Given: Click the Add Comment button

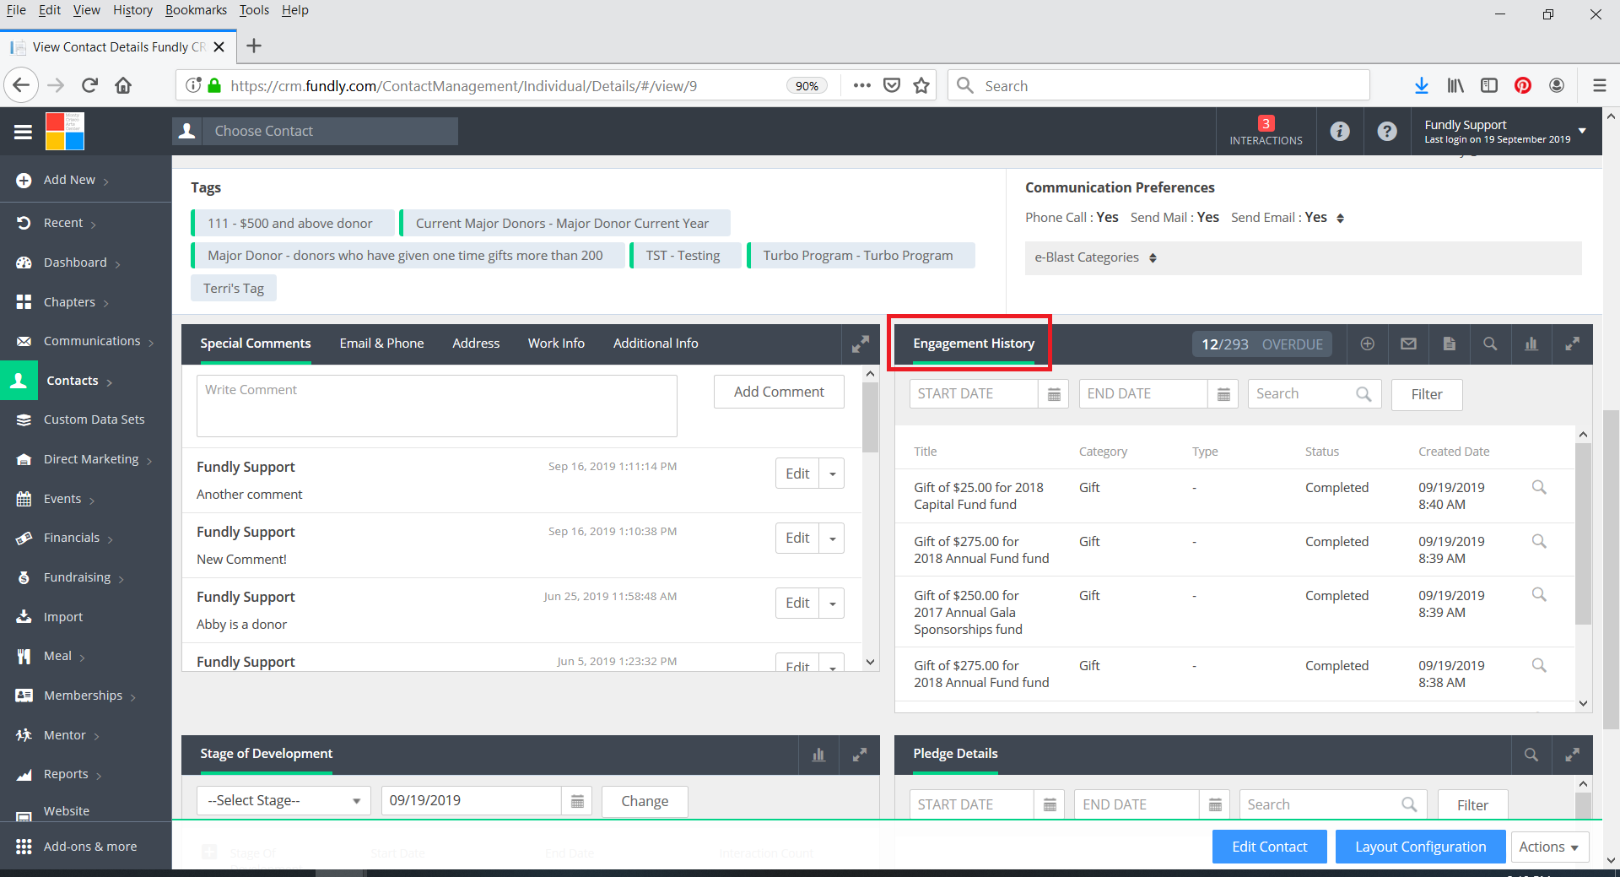Looking at the screenshot, I should tap(778, 392).
